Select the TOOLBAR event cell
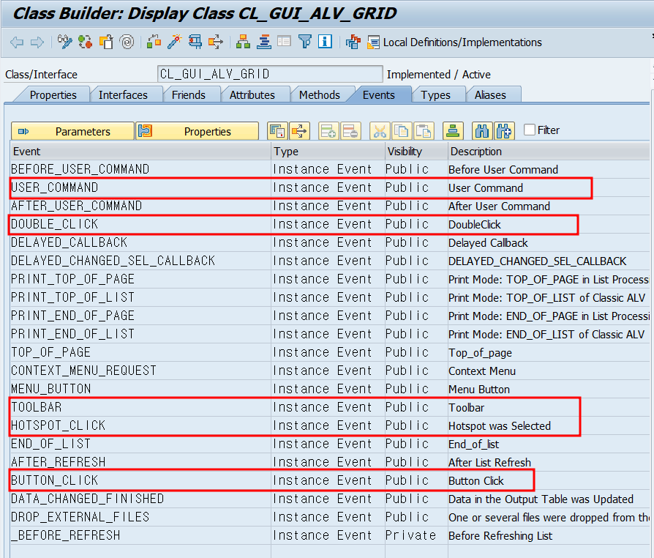 pyautogui.click(x=140, y=407)
